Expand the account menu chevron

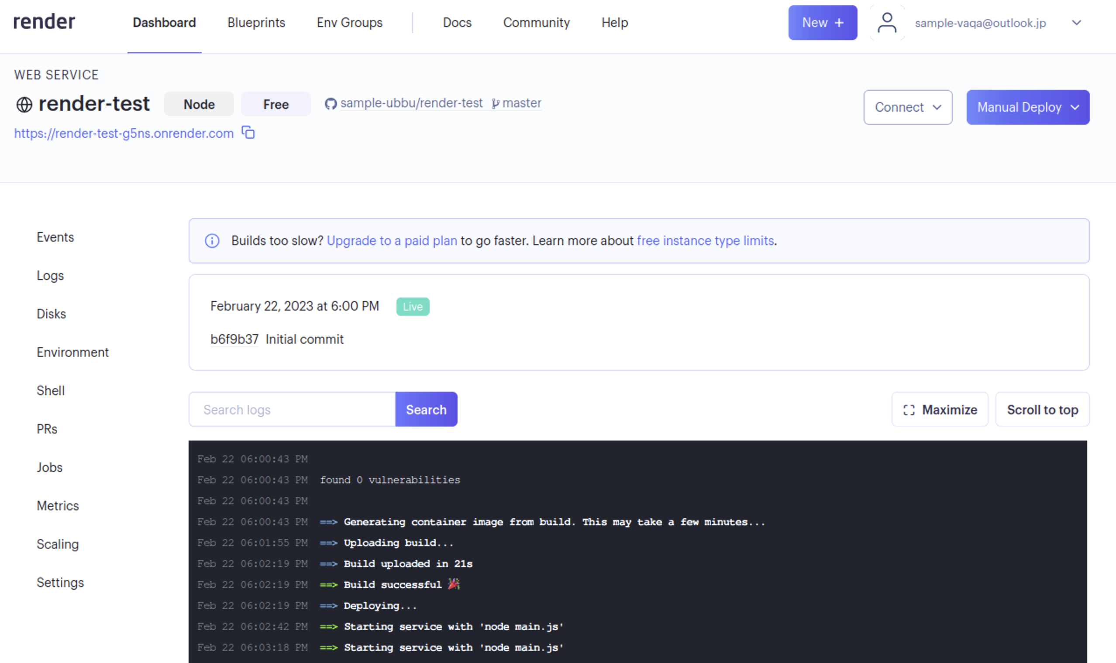[x=1076, y=23]
